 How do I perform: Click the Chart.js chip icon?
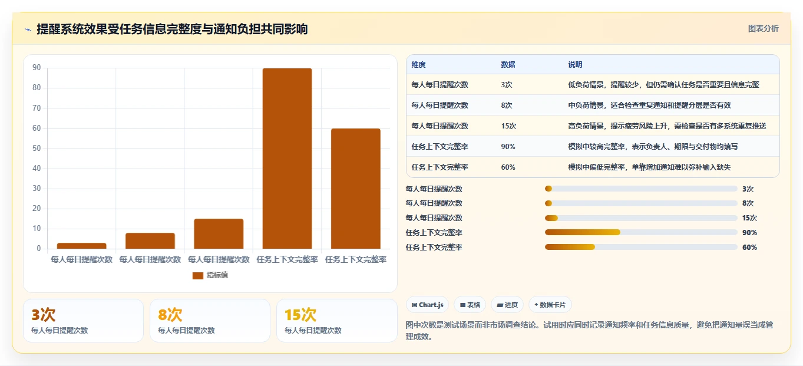[x=415, y=305]
